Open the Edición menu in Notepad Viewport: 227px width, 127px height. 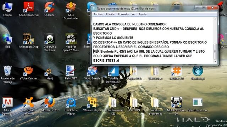click(111, 14)
